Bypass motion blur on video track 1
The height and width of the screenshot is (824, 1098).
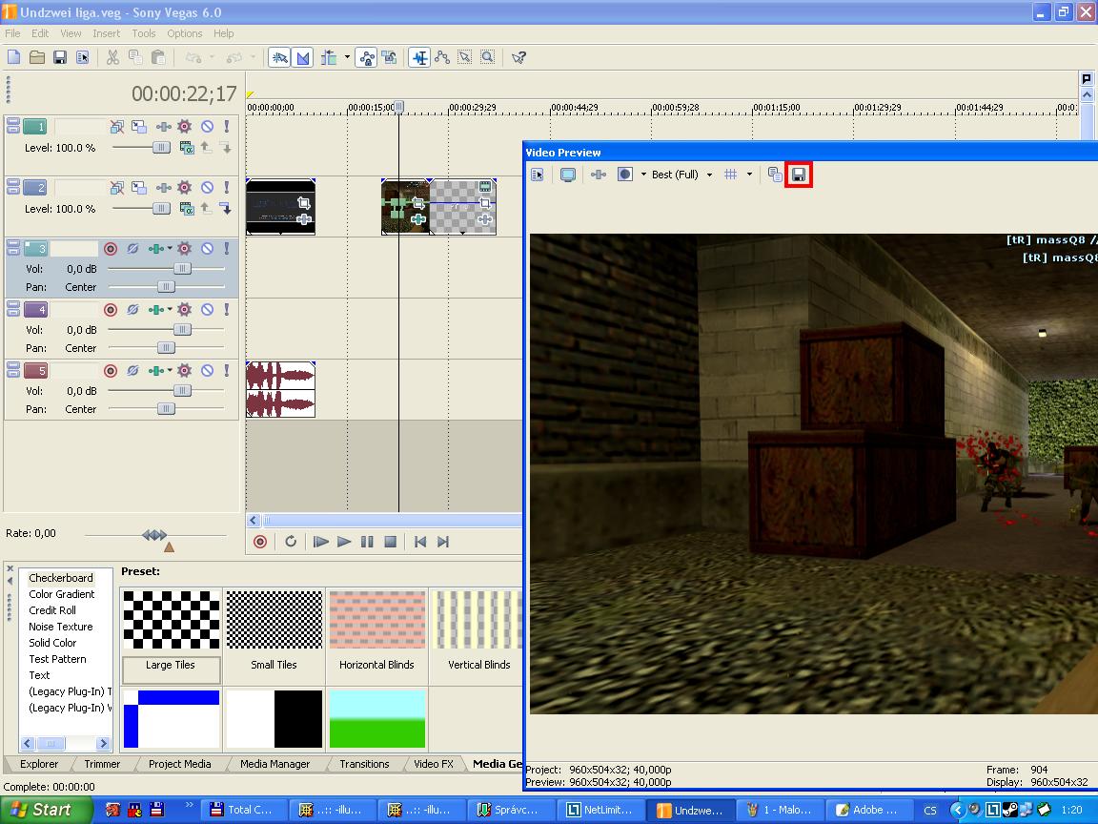click(117, 127)
